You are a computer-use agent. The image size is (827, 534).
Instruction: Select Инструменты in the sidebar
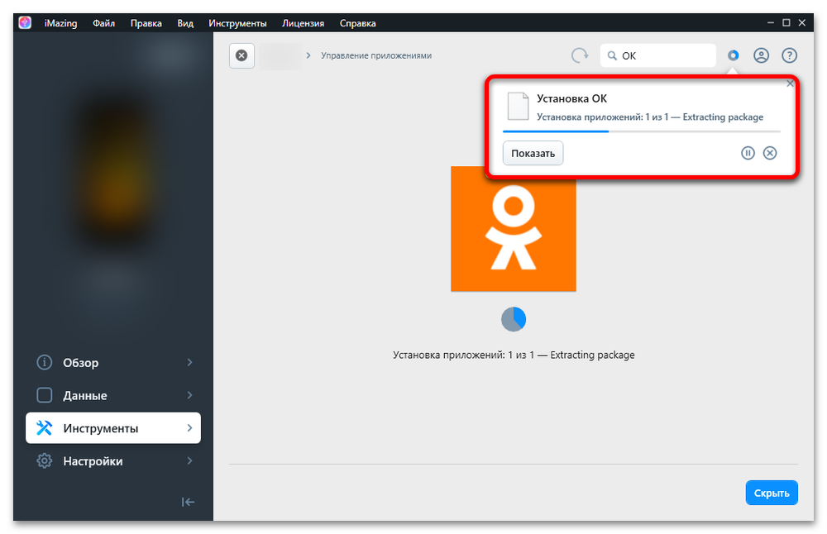point(113,428)
